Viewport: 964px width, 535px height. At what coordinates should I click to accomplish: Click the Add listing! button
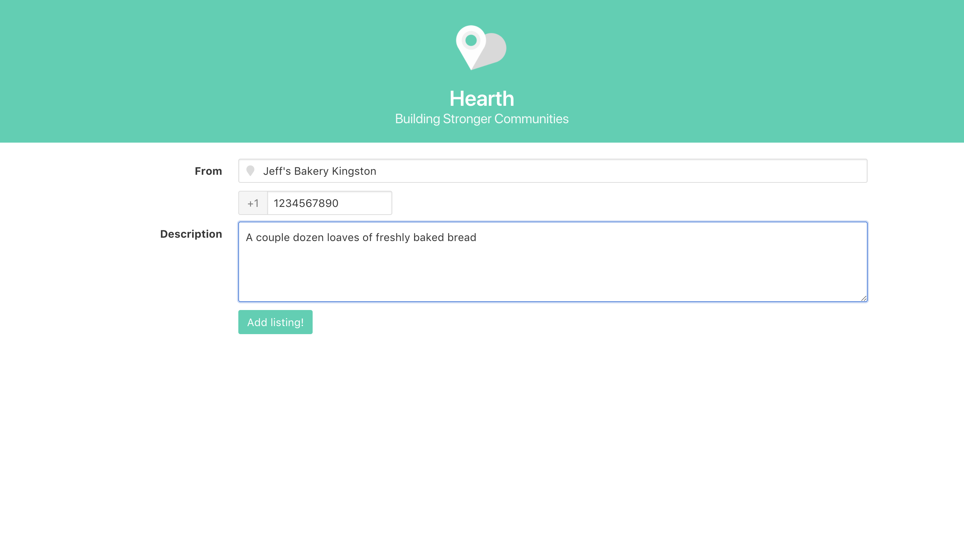pos(275,322)
